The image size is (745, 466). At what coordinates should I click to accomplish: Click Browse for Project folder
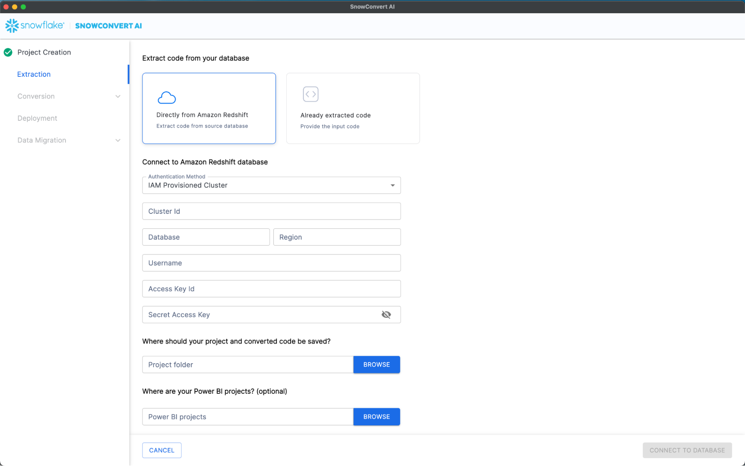(376, 365)
